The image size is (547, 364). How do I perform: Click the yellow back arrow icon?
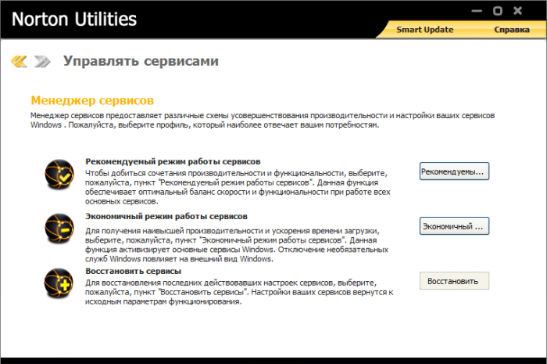point(20,61)
